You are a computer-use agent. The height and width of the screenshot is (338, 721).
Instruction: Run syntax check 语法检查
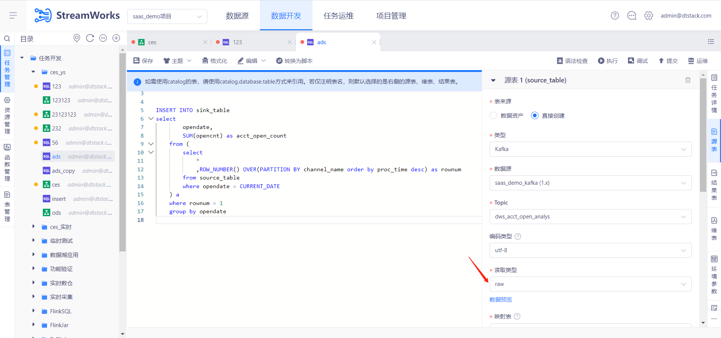[572, 61]
